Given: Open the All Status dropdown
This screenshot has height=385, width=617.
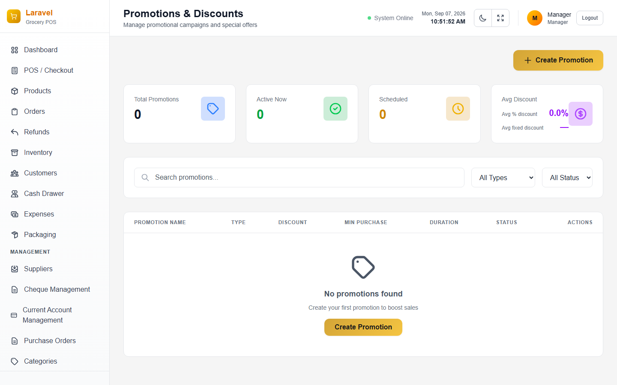Looking at the screenshot, I should (x=567, y=178).
